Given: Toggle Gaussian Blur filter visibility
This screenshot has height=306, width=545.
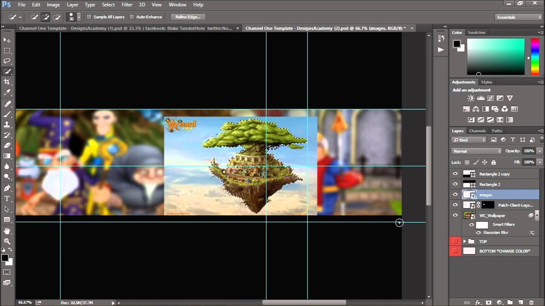Looking at the screenshot, I should click(478, 232).
